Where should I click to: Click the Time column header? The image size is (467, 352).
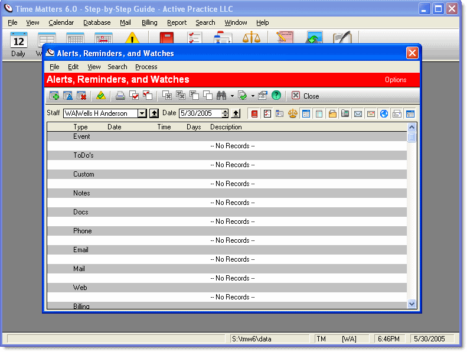[164, 127]
